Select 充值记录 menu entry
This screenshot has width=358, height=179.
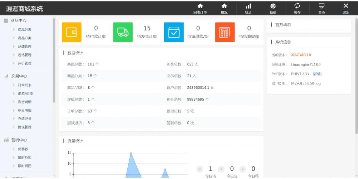click(25, 119)
